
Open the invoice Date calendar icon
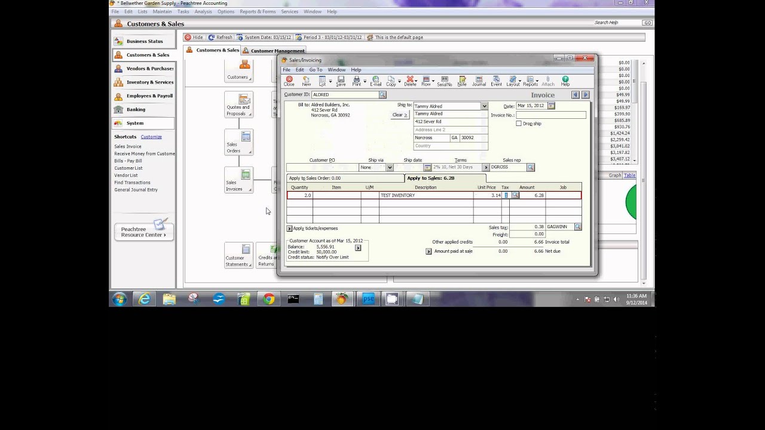click(551, 106)
